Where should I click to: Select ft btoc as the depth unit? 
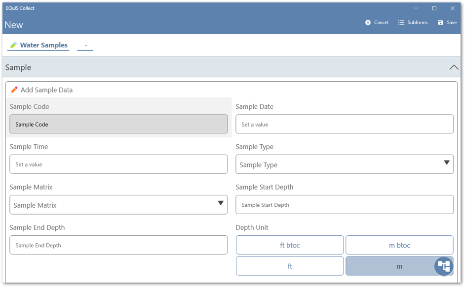pos(290,245)
